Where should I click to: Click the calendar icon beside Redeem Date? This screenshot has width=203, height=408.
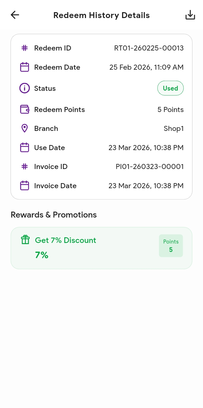[25, 67]
